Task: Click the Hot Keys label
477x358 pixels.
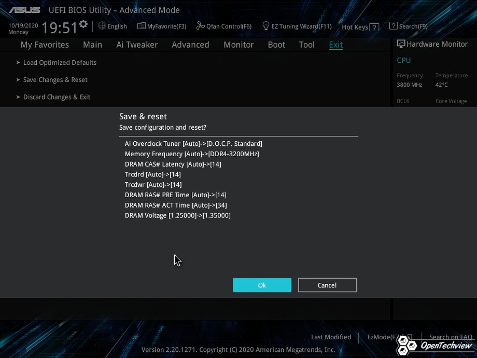Action: (355, 27)
